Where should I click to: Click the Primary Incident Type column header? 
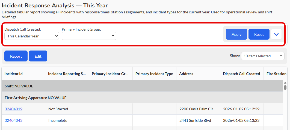click(x=154, y=73)
